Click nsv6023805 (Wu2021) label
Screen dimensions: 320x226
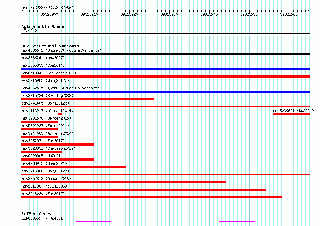[42, 156]
